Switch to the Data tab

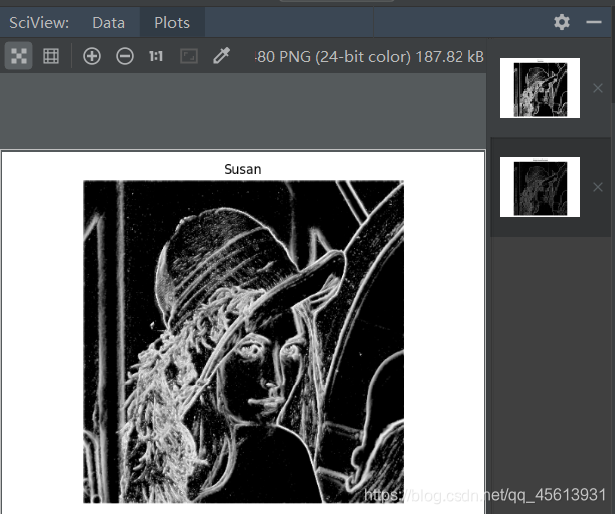(x=109, y=22)
